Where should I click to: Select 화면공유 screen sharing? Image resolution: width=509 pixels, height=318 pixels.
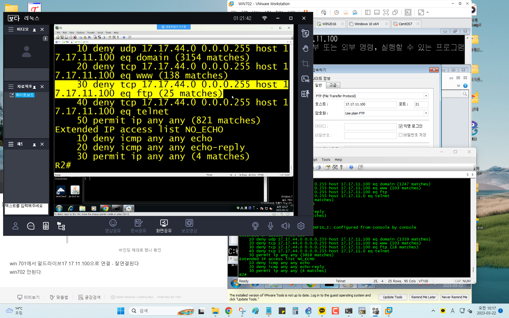click(164, 226)
